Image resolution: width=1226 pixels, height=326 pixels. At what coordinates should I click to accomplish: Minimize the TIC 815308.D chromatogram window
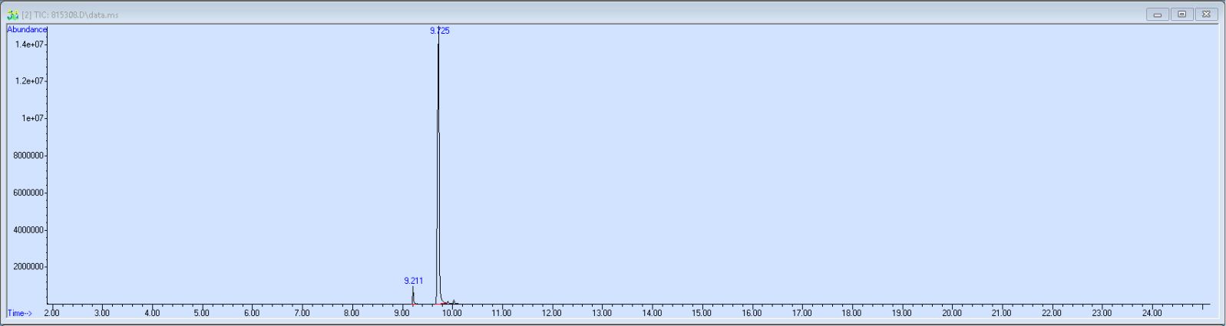[1158, 15]
